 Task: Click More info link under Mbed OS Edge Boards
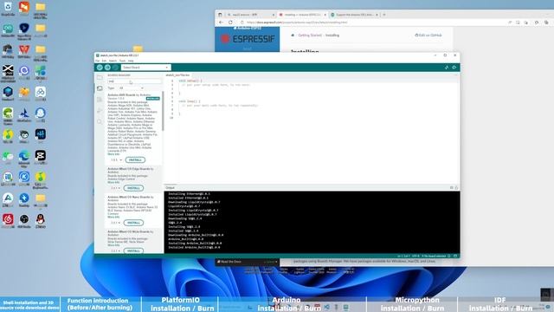[113, 183]
